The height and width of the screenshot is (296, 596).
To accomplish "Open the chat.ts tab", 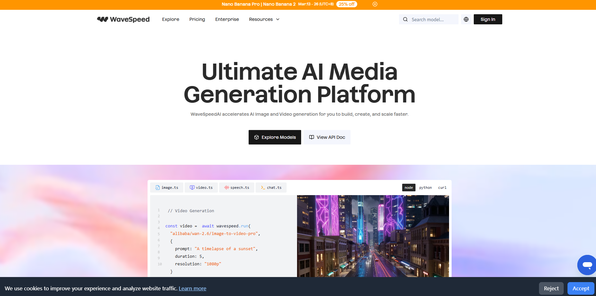I will 271,188.
